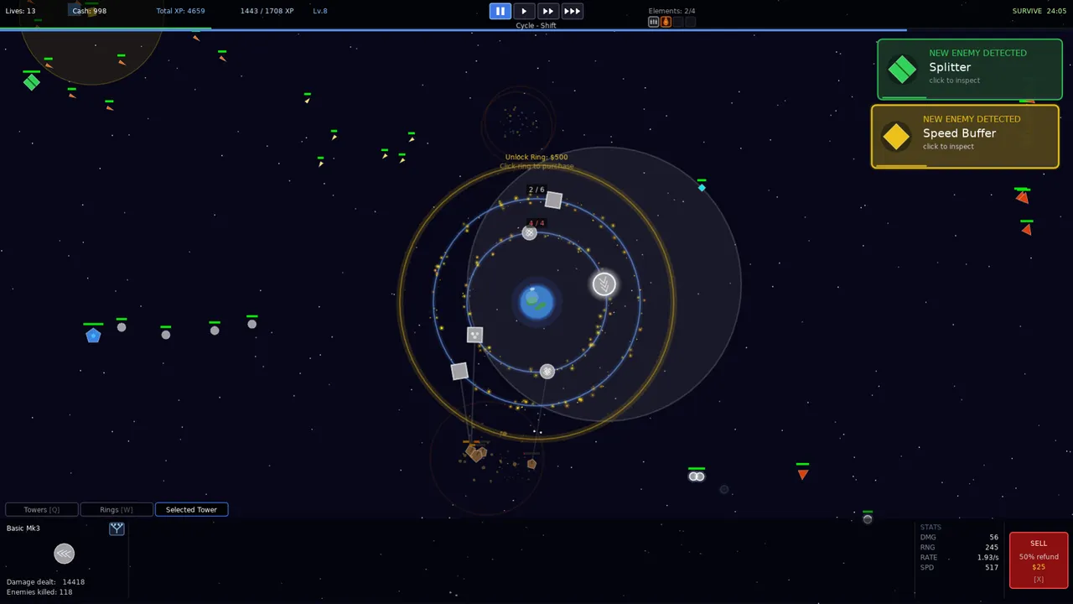The width and height of the screenshot is (1073, 604).
Task: Click the Cycle - Shift speed hint
Action: (x=536, y=25)
